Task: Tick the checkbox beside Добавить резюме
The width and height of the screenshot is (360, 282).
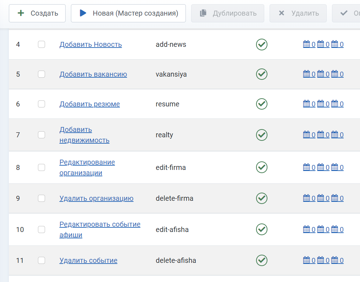Action: (41, 104)
